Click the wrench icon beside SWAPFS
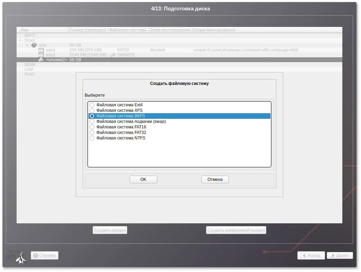Image resolution: width=361 pixels, height=272 pixels. pos(113,55)
